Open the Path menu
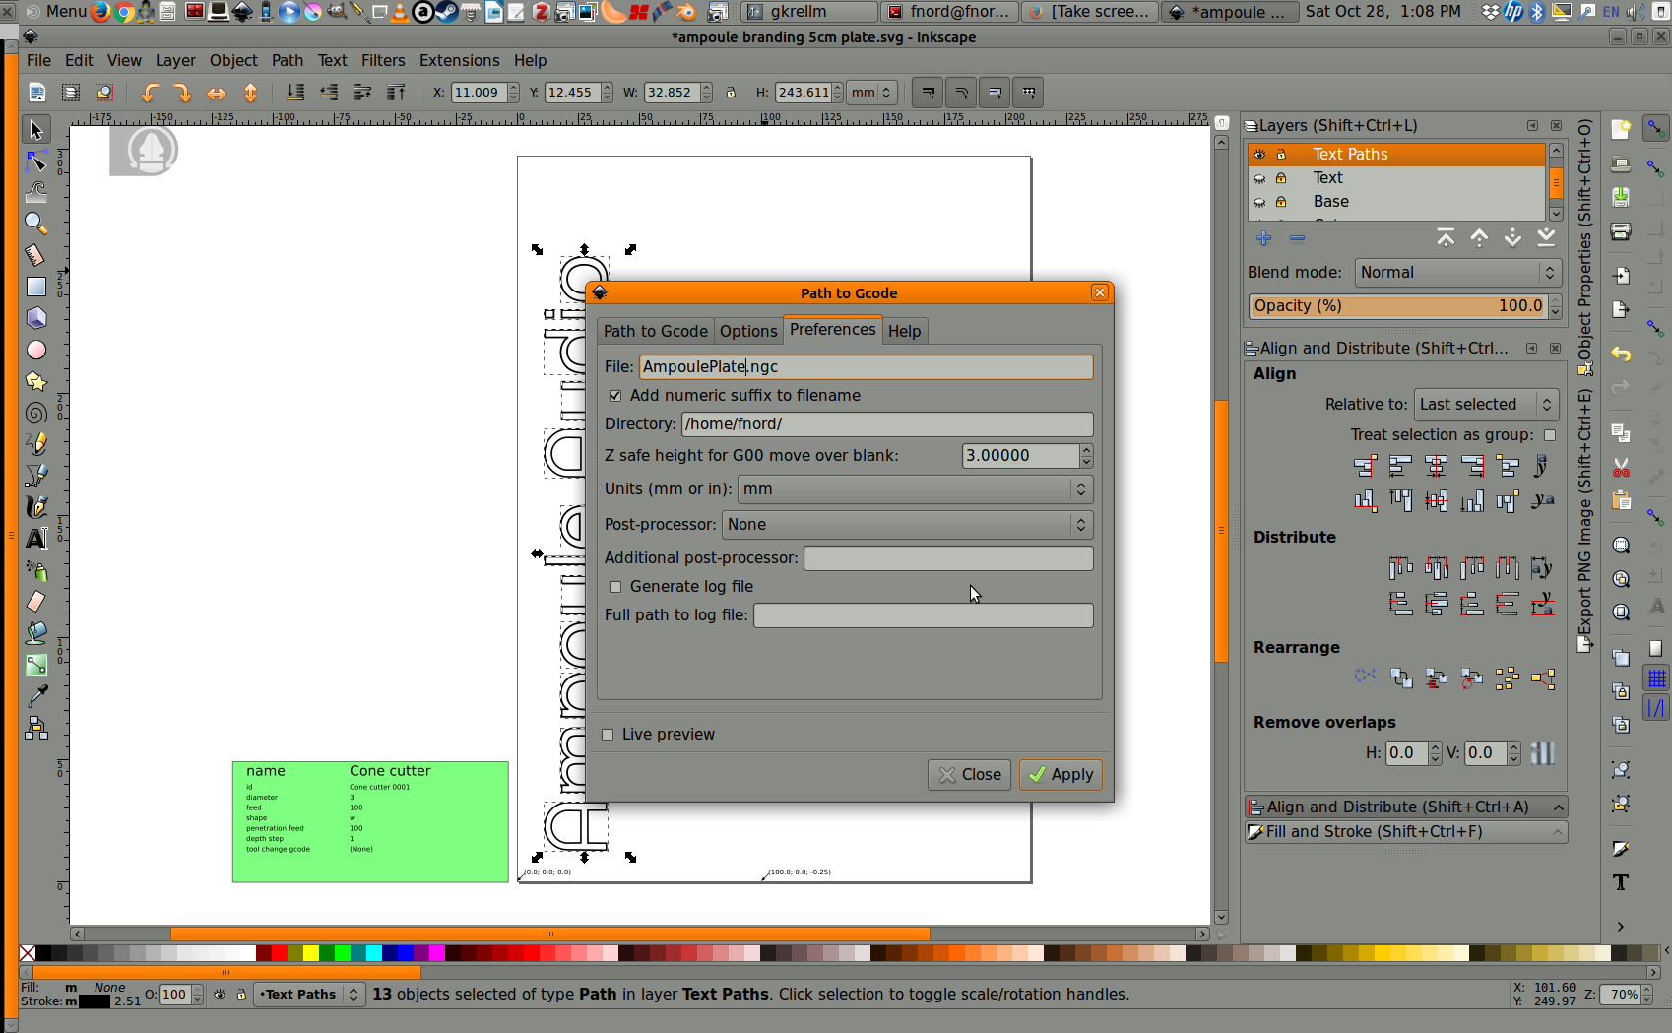Screen dimensions: 1672x1033 [288, 61]
